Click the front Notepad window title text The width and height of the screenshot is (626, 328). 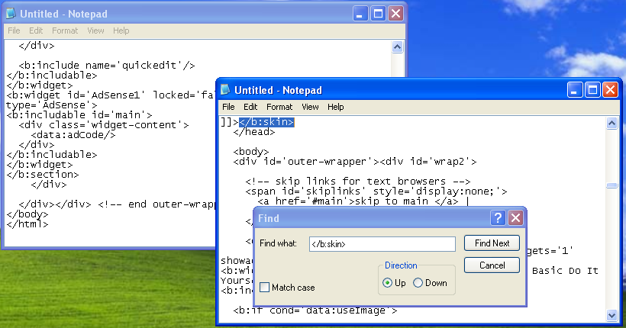(279, 90)
